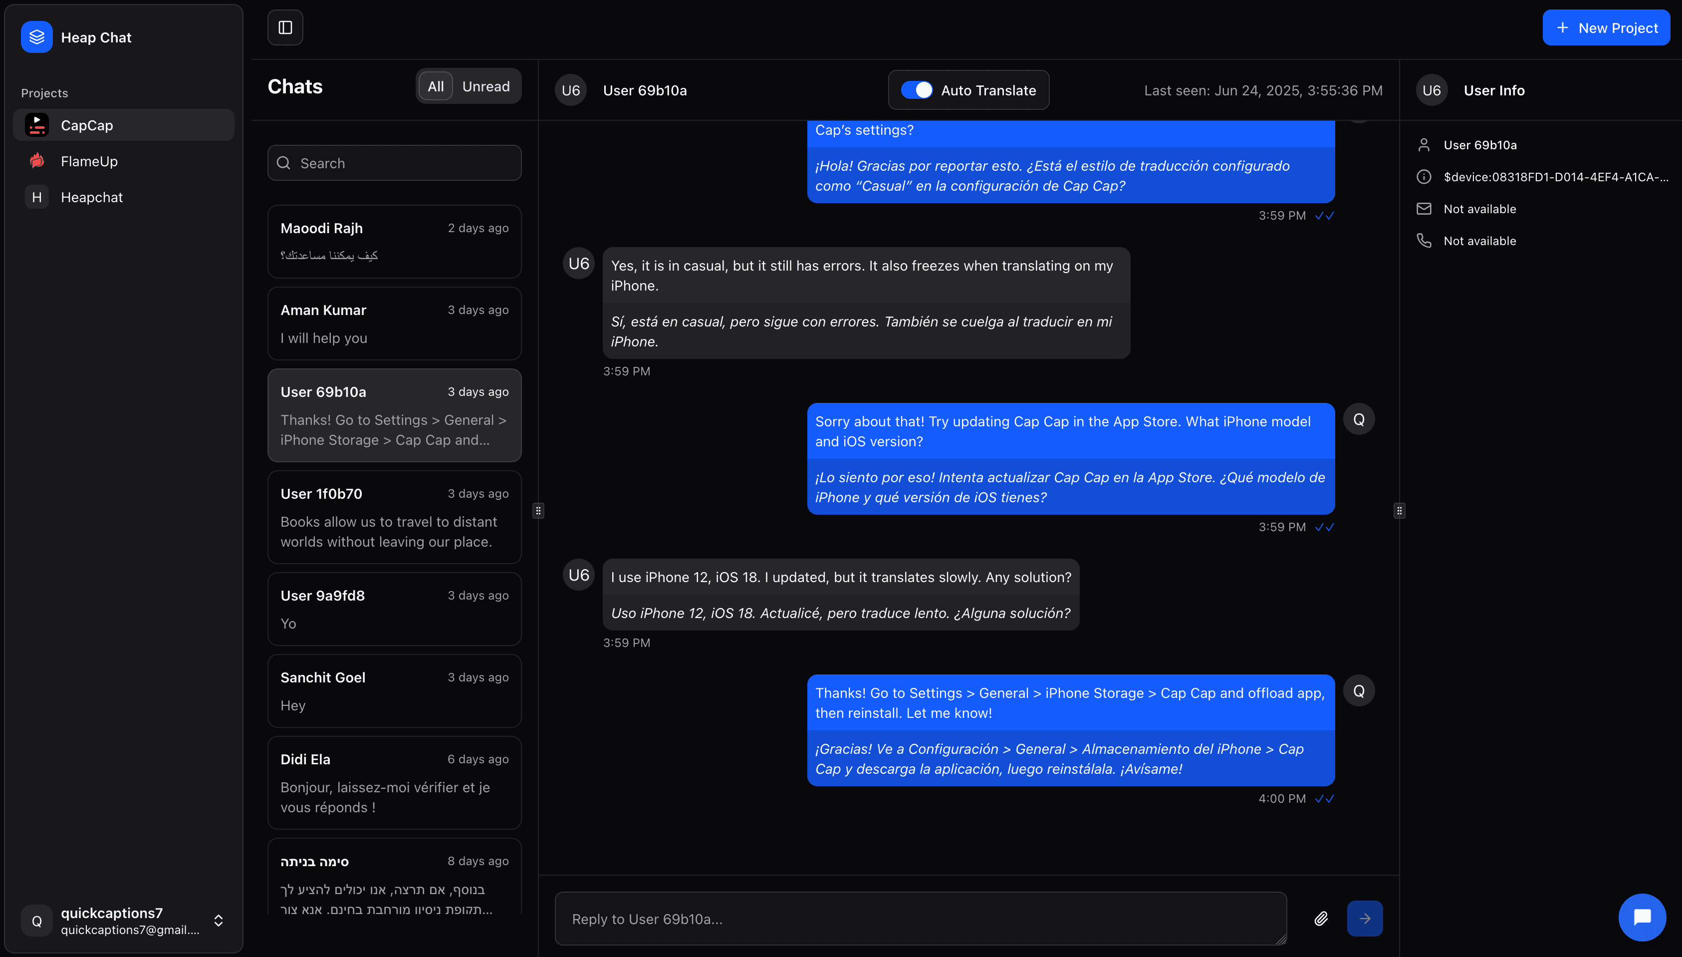The height and width of the screenshot is (957, 1682).
Task: Turn off the Auto Translate switch
Action: pyautogui.click(x=916, y=90)
